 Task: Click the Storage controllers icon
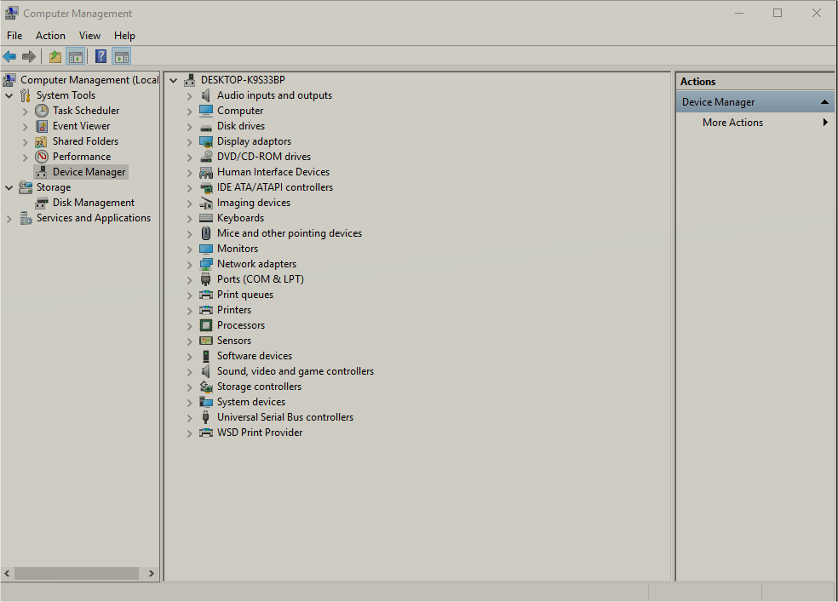(x=206, y=387)
